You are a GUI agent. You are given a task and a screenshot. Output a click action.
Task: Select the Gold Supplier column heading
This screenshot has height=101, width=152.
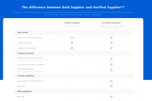(x=72, y=23)
